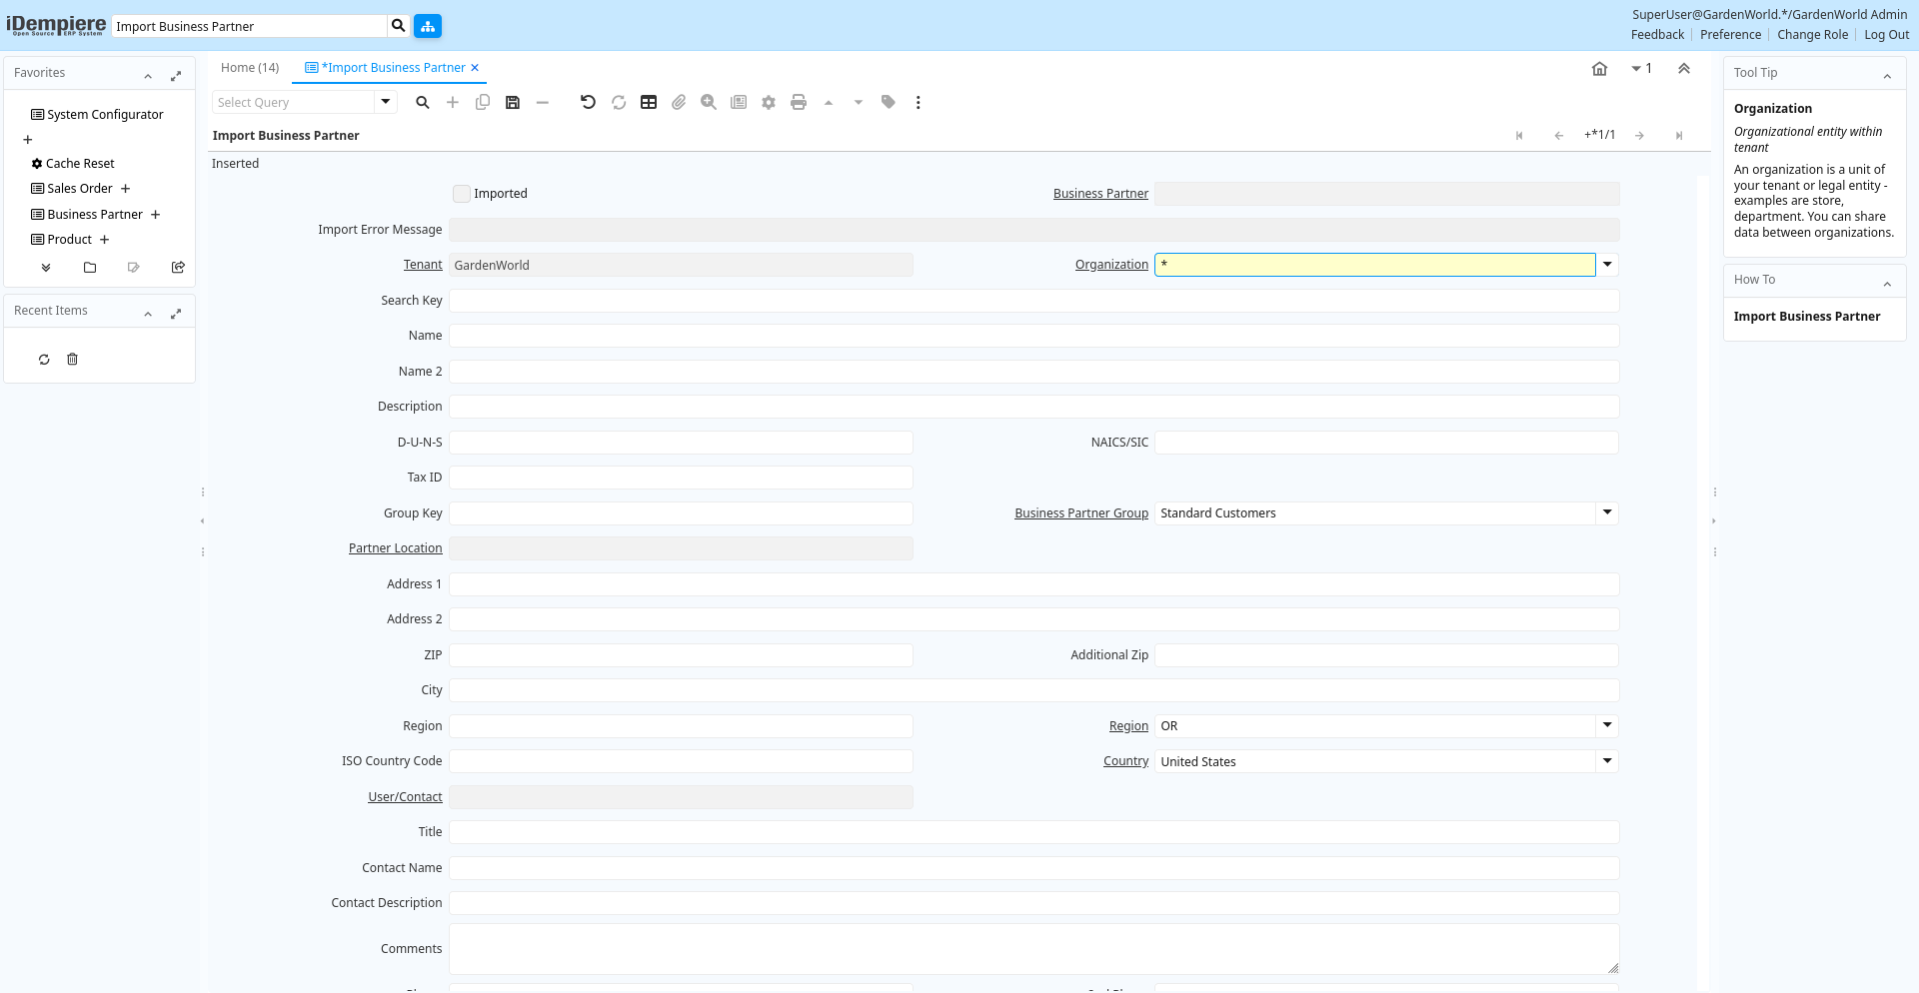This screenshot has width=1919, height=993.
Task: Click the Save record toolbar icon
Action: tap(513, 102)
